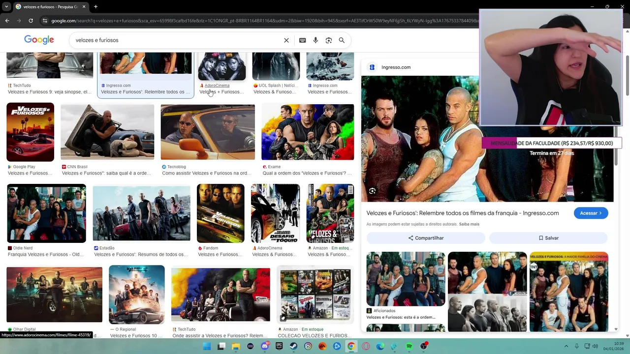The height and width of the screenshot is (354, 630).
Task: Open Amazon Colecao Velozes e Furiosos image
Action: point(315,295)
